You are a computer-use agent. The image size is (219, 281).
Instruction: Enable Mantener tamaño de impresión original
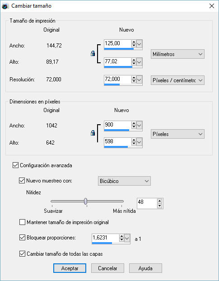[x=22, y=222]
